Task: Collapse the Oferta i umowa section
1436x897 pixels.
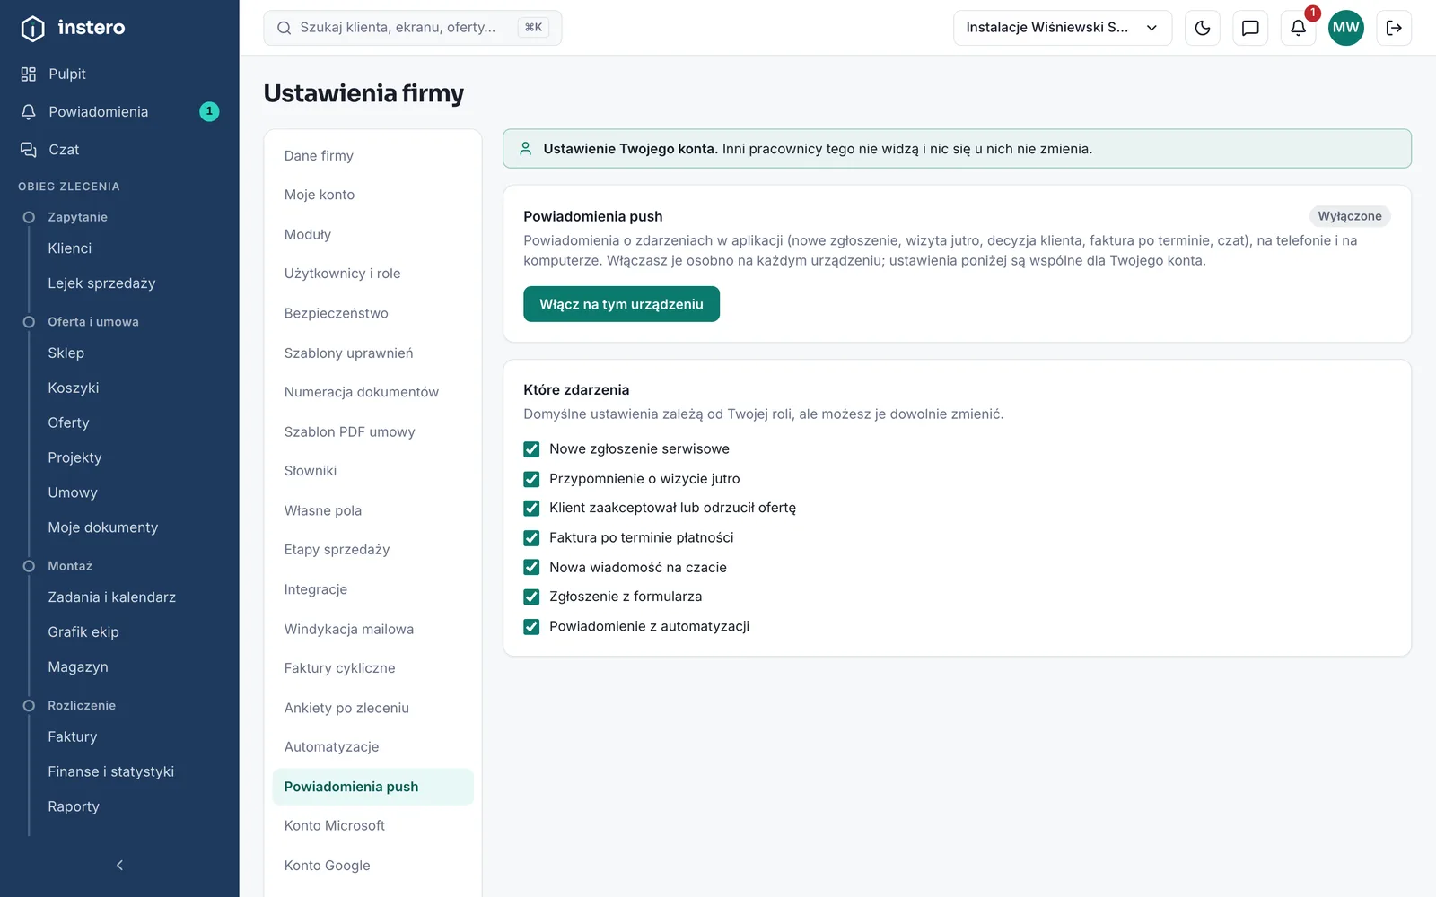Action: 92,321
